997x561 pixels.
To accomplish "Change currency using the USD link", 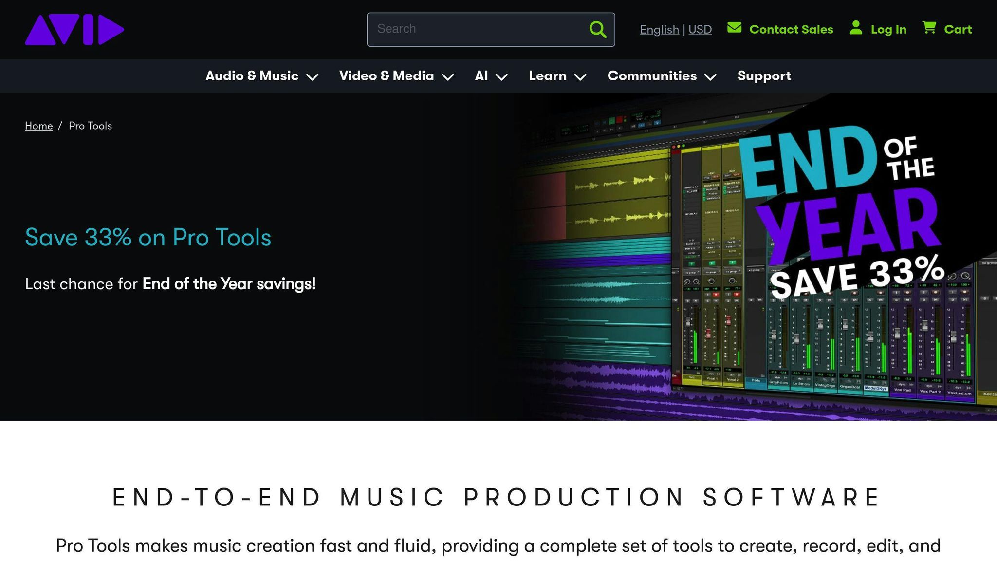I will pyautogui.click(x=700, y=29).
